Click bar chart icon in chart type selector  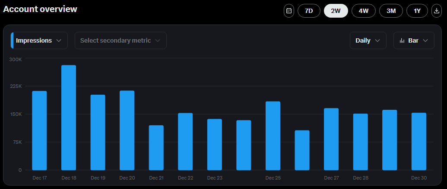[402, 40]
